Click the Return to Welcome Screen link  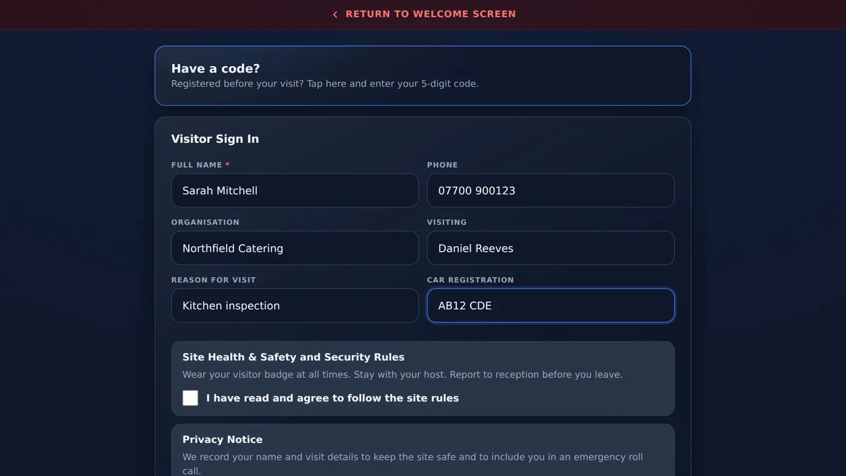pos(424,14)
